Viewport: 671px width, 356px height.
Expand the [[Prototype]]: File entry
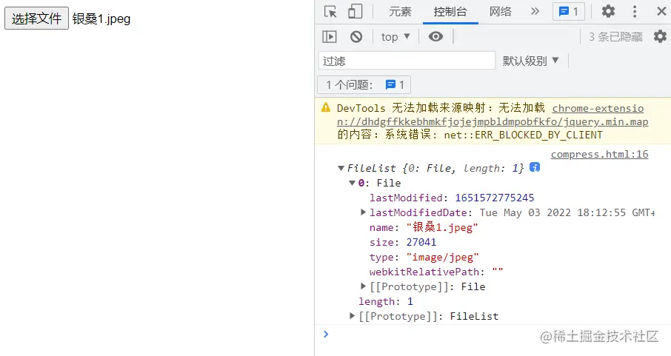[363, 286]
